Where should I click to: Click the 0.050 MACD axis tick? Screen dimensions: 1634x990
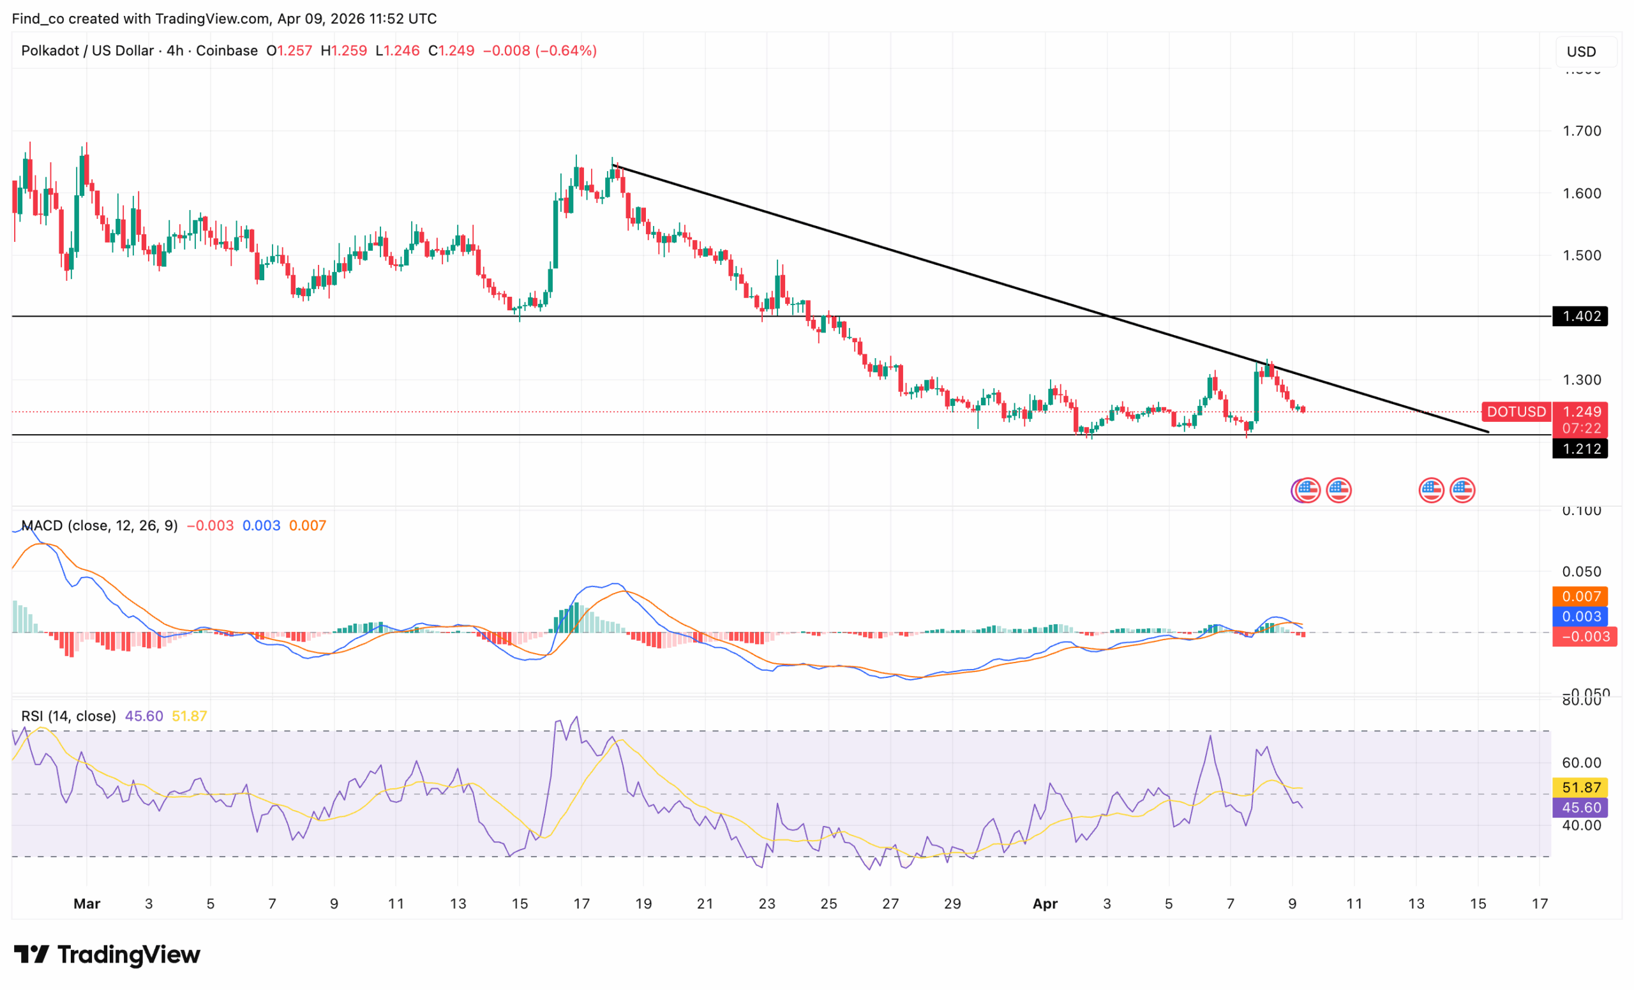tap(1582, 571)
